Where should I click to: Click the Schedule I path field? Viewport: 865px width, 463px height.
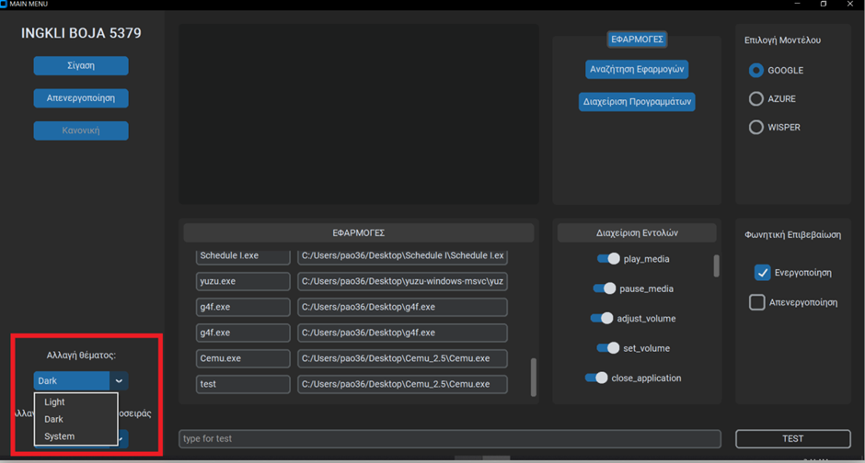pos(402,256)
